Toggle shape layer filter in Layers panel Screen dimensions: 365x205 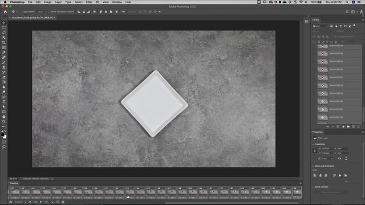346,26
